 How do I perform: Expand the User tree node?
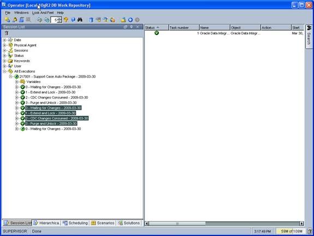tap(4, 66)
